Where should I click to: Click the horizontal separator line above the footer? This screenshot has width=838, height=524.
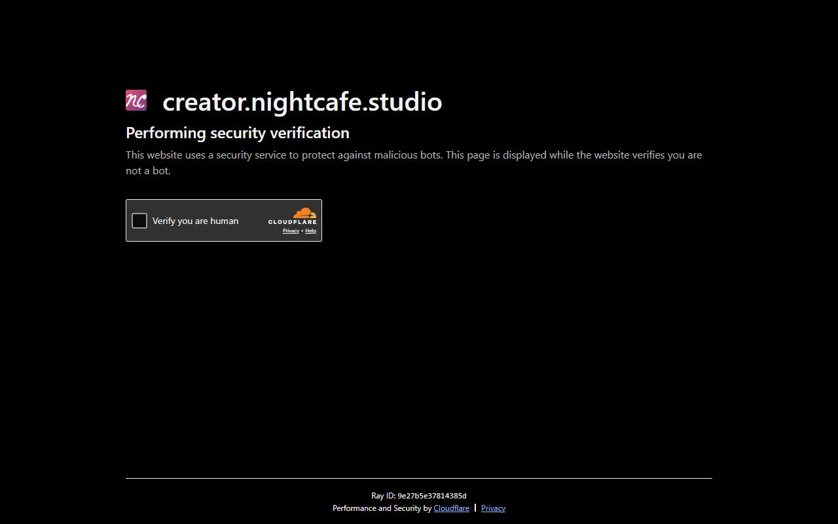(x=419, y=479)
